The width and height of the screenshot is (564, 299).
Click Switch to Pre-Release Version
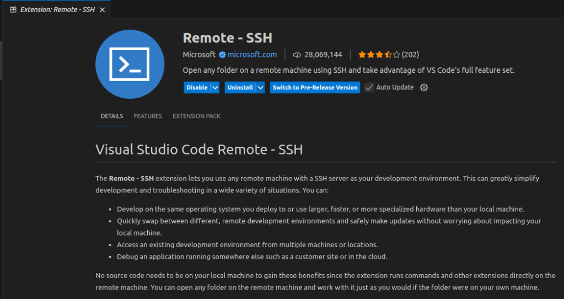point(315,87)
